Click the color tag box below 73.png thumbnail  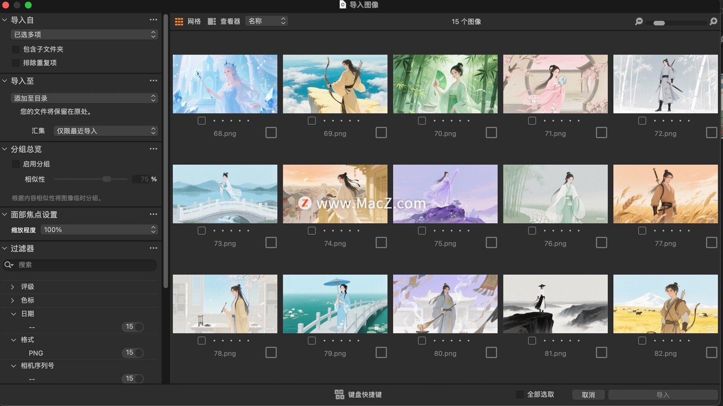click(201, 230)
